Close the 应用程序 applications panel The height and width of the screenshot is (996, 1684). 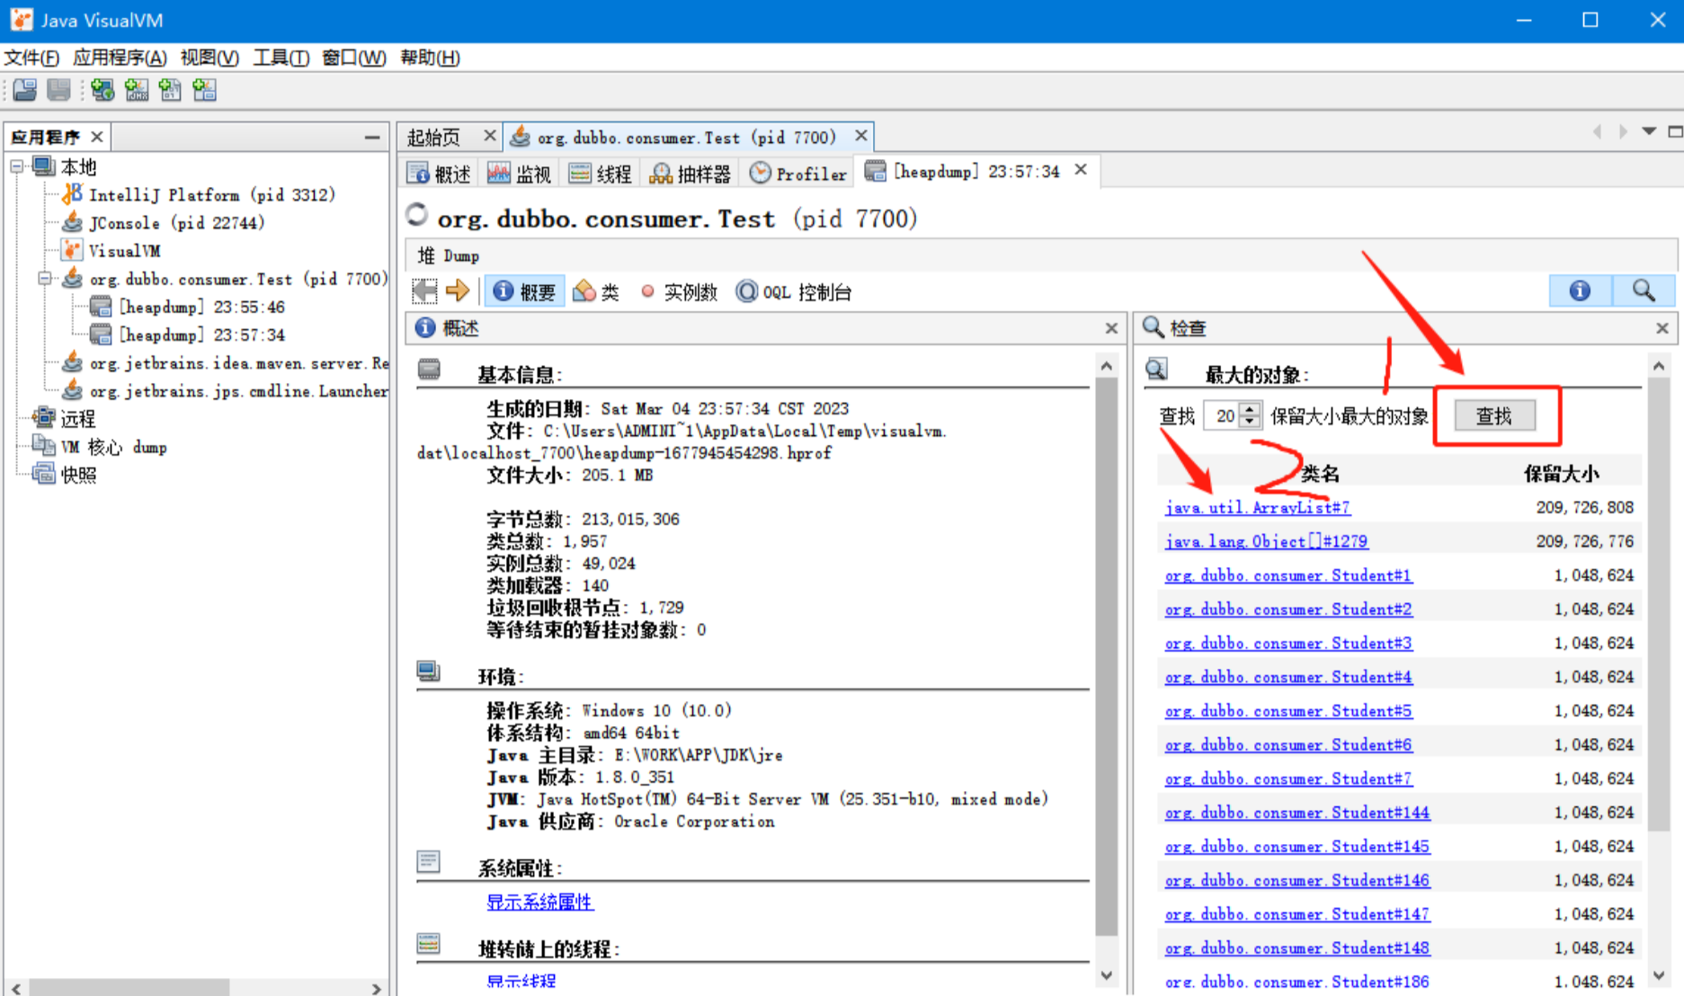(97, 137)
